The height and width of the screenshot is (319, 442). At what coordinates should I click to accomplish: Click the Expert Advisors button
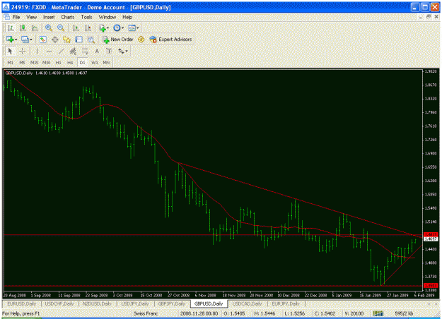point(170,40)
